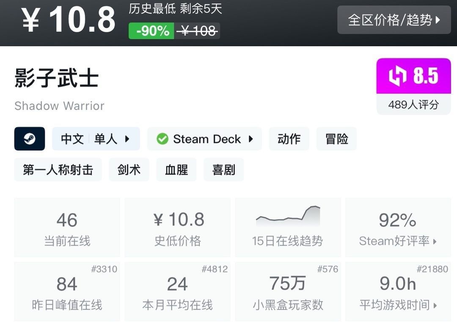This screenshot has width=457, height=322.
Task: Select the 喜剧 tag
Action: point(223,170)
